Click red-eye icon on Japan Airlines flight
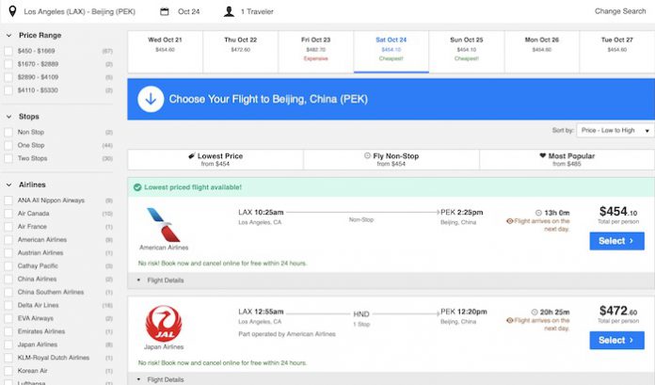 coord(510,321)
